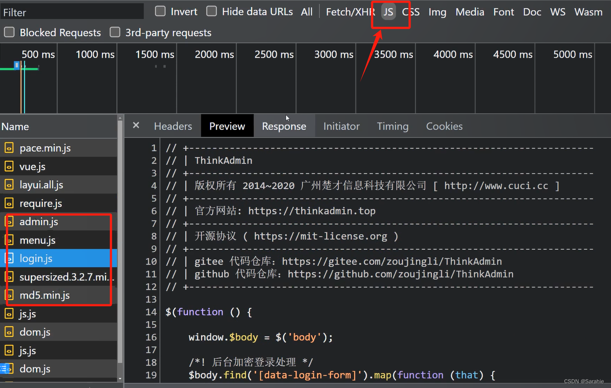Filter requests by Wasm type
Image resolution: width=611 pixels, height=388 pixels.
[588, 12]
